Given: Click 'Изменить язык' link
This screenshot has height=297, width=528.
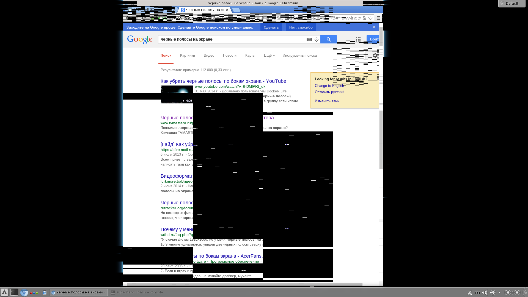Looking at the screenshot, I should (327, 101).
